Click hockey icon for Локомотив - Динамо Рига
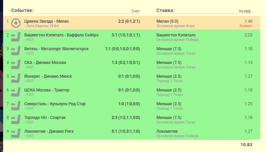The image size is (266, 152). 16,133
